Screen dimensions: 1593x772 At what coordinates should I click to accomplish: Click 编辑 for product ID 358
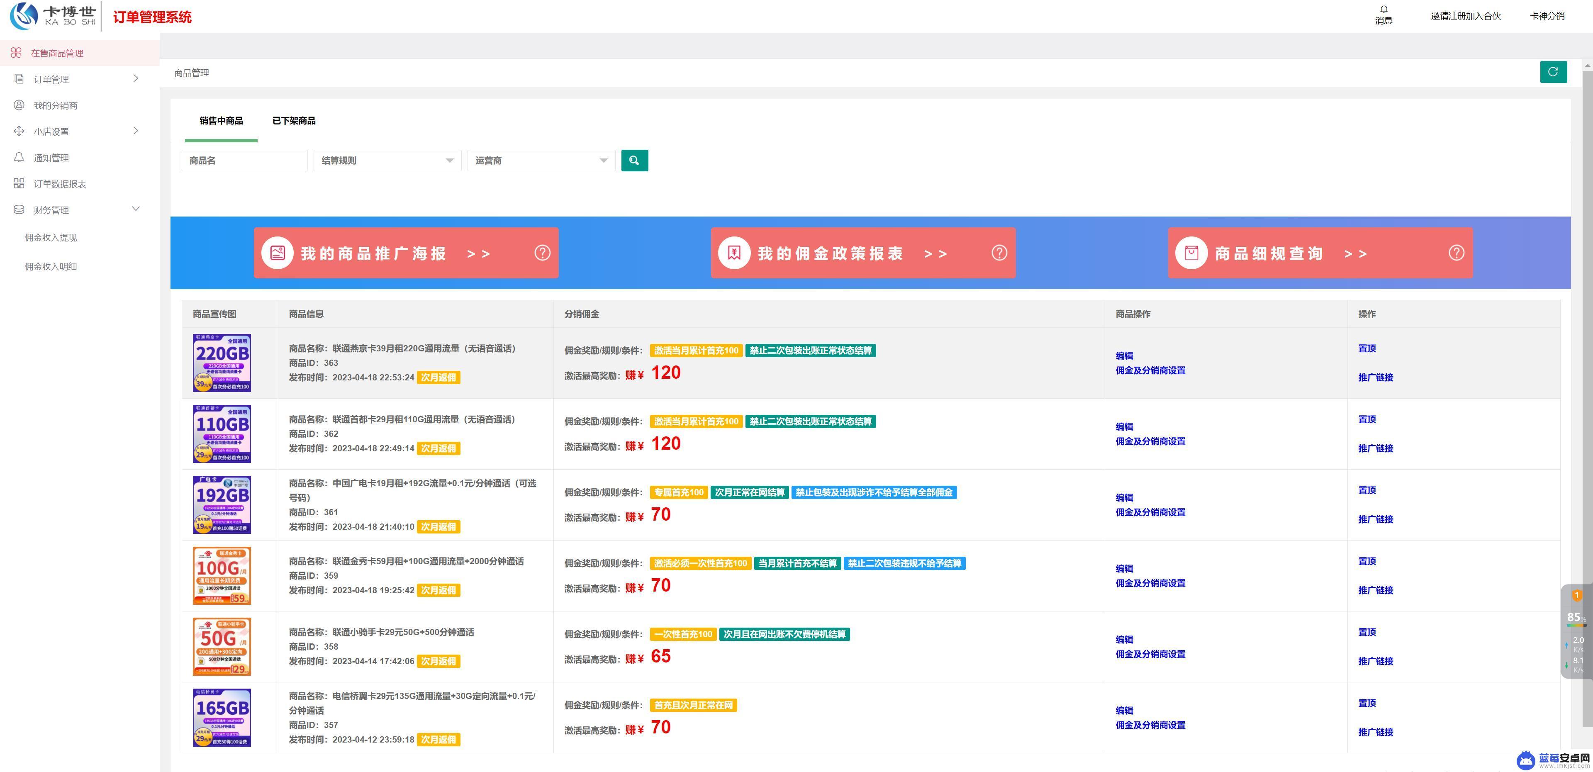1124,640
